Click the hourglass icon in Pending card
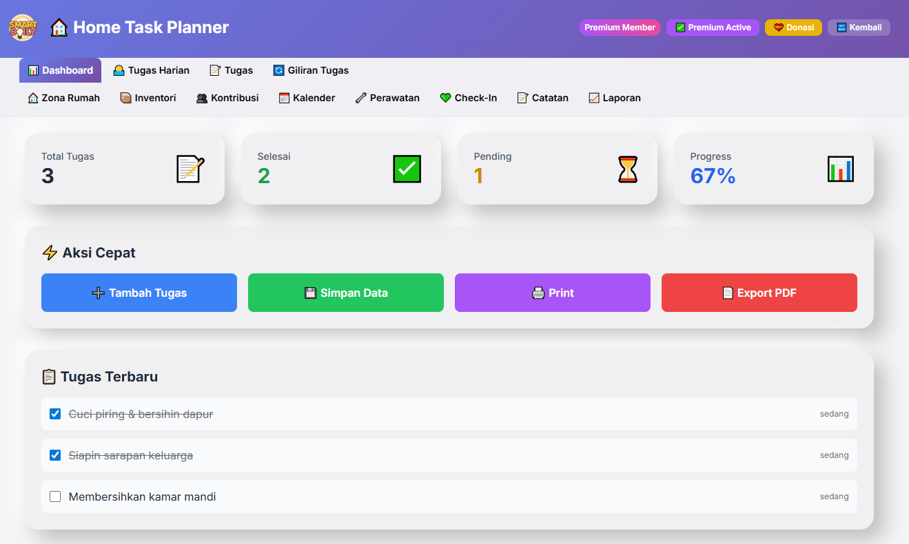Image resolution: width=909 pixels, height=544 pixels. (627, 169)
